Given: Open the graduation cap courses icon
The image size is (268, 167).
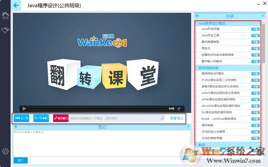Looking at the screenshot, I should click(5, 30).
